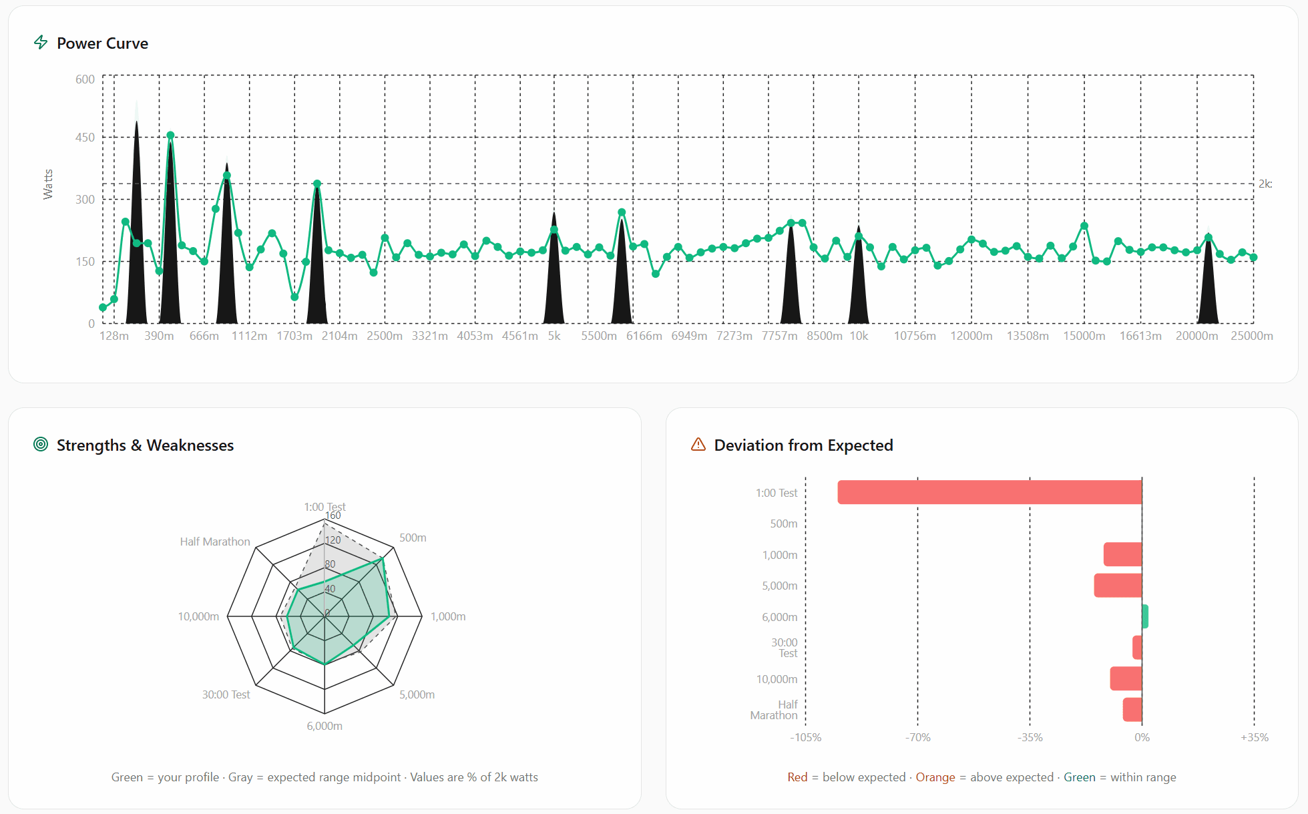
Task: Click the Half Marathon radar axis label
Action: tap(215, 542)
